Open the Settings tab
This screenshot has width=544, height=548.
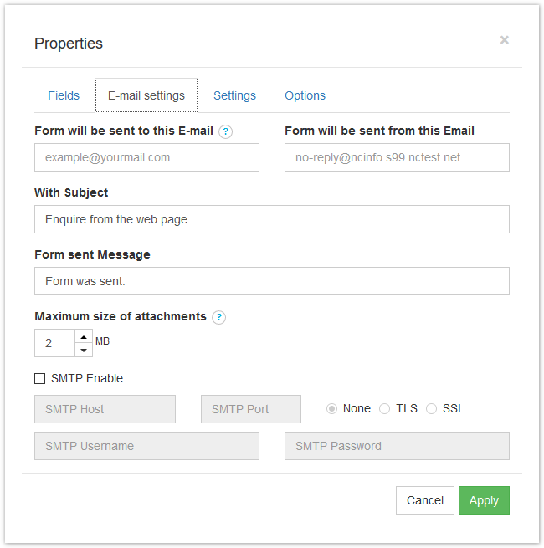[x=234, y=95]
